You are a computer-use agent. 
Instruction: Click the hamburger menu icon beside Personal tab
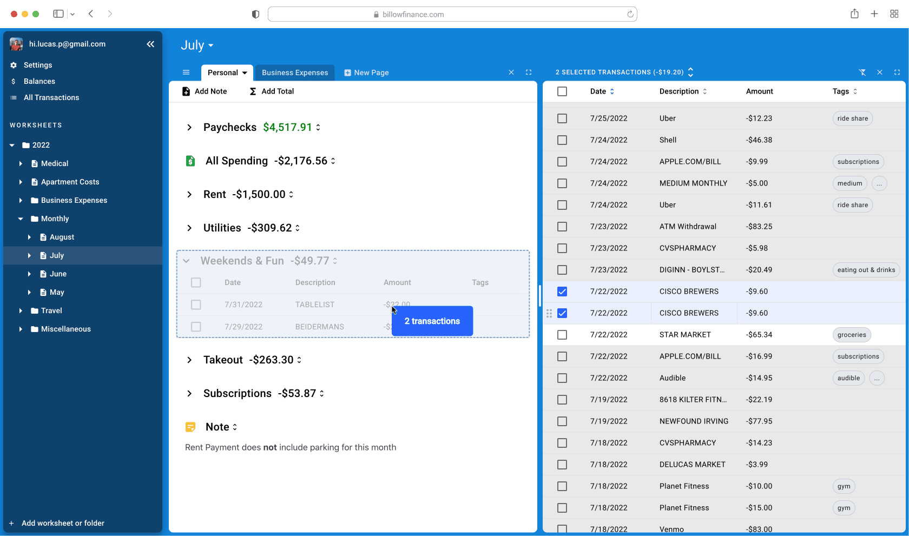186,72
